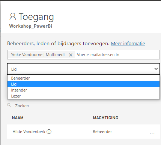Click Beheerder permission in Hilde's row
Screen dimensions: 161x145
point(102,132)
